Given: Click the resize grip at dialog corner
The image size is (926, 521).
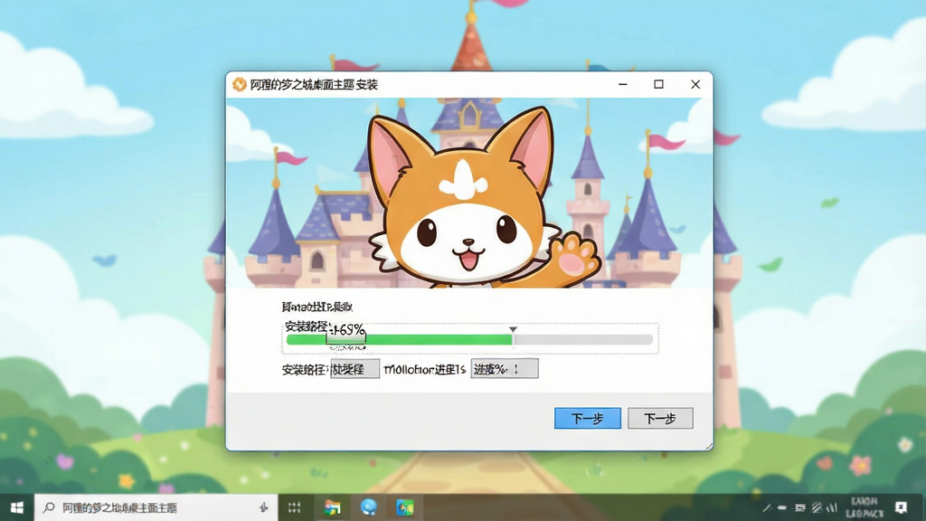Looking at the screenshot, I should 709,446.
